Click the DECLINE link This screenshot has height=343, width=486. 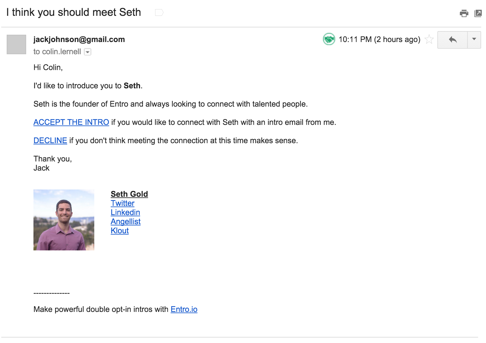pyautogui.click(x=50, y=140)
